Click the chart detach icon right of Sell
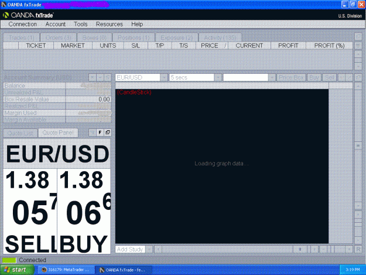366x275 pixels. pos(358,77)
